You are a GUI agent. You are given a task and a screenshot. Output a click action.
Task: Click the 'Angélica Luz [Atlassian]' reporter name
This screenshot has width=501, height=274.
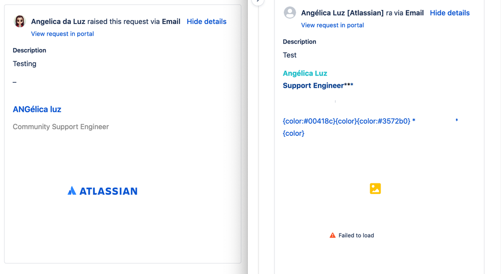coord(342,13)
